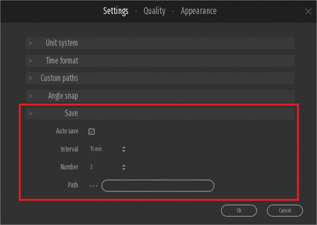Open the Appearance tab
The height and width of the screenshot is (225, 317).
(x=198, y=11)
